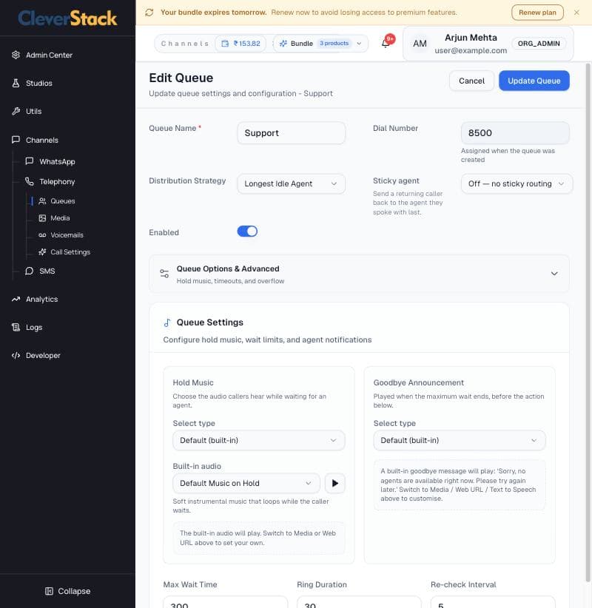Open the Distribution Strategy dropdown

click(291, 183)
